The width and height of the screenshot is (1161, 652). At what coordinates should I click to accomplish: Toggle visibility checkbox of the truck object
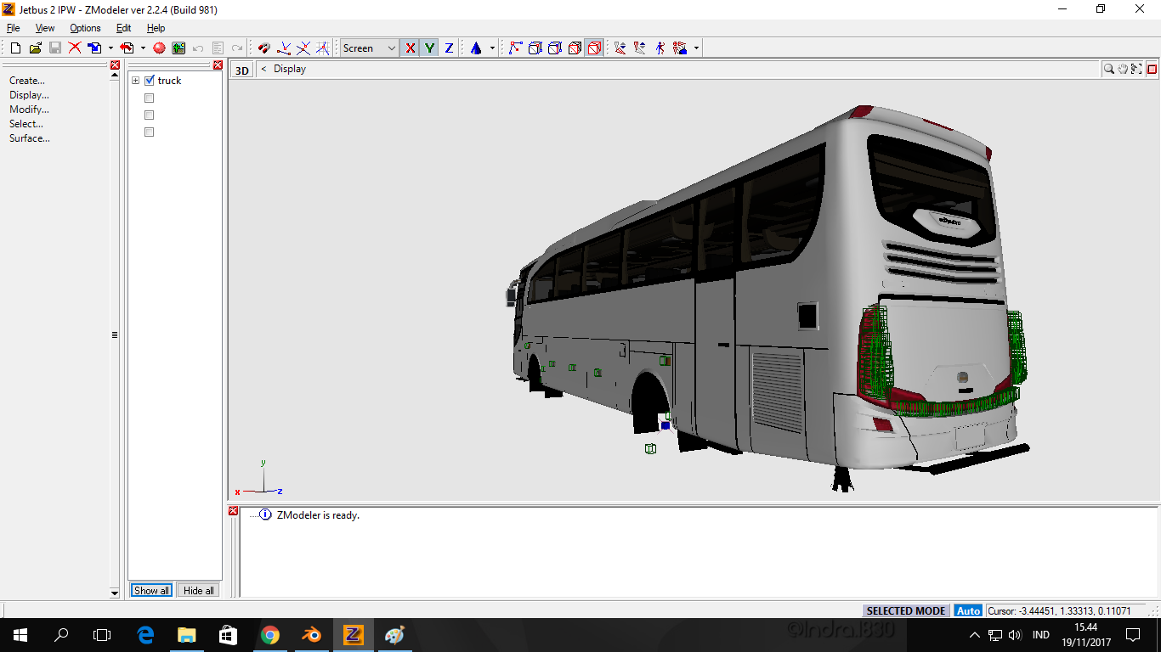(x=150, y=80)
